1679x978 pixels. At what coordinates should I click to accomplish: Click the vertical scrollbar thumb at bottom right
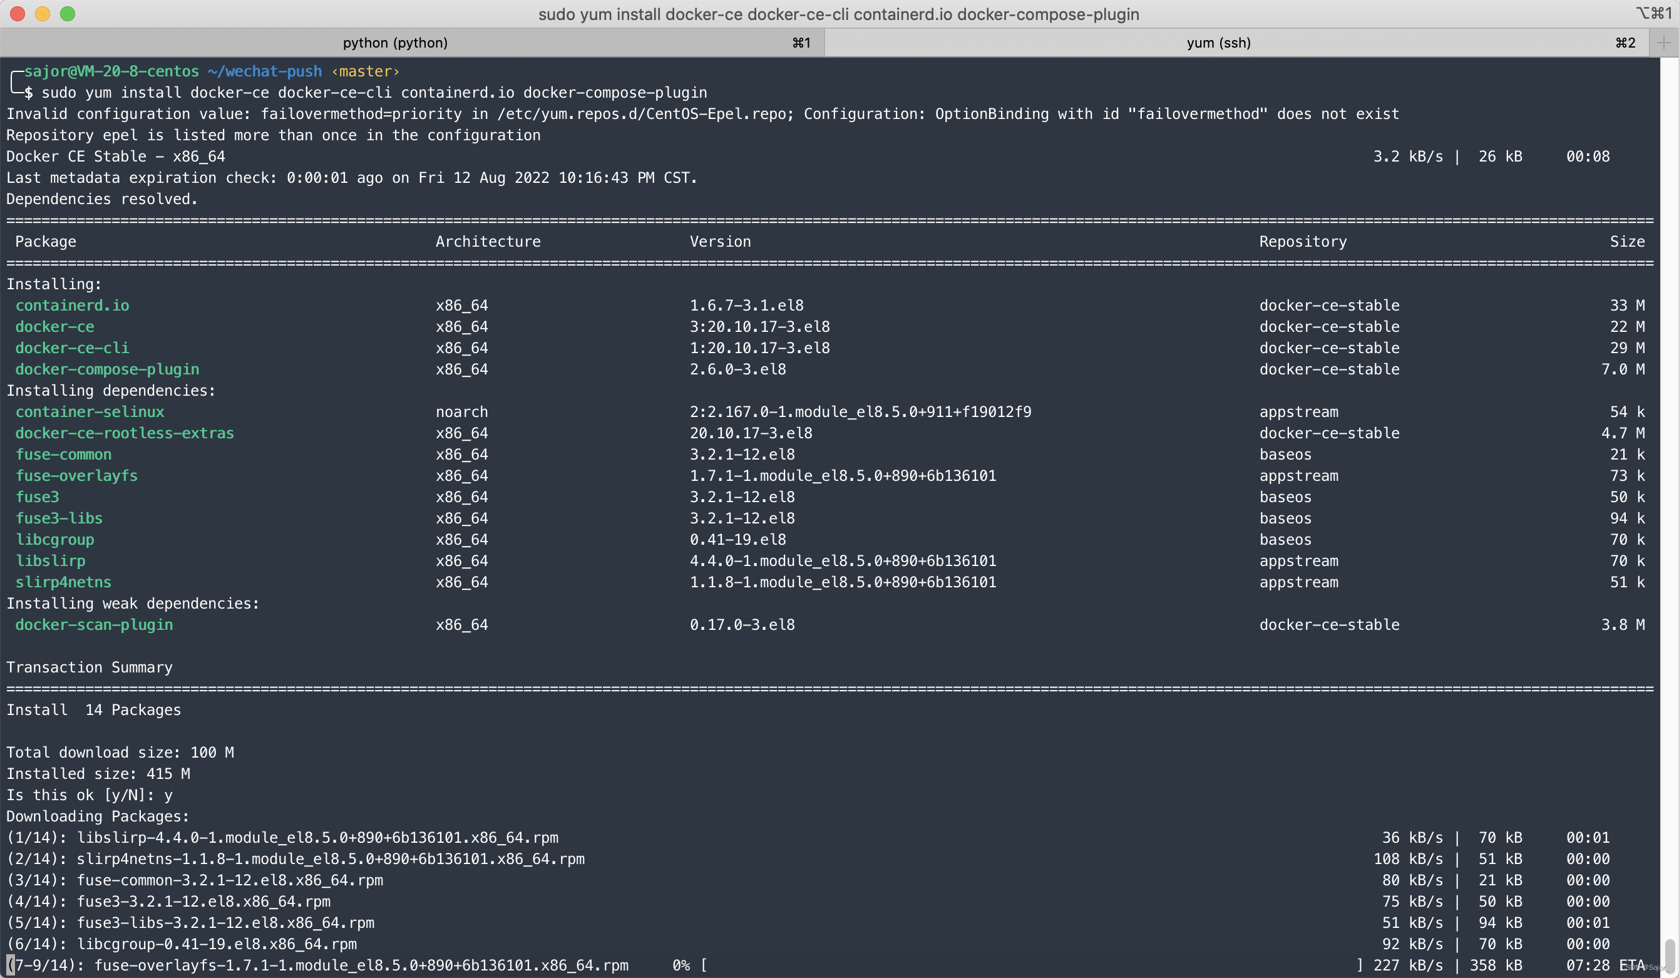tap(1670, 955)
